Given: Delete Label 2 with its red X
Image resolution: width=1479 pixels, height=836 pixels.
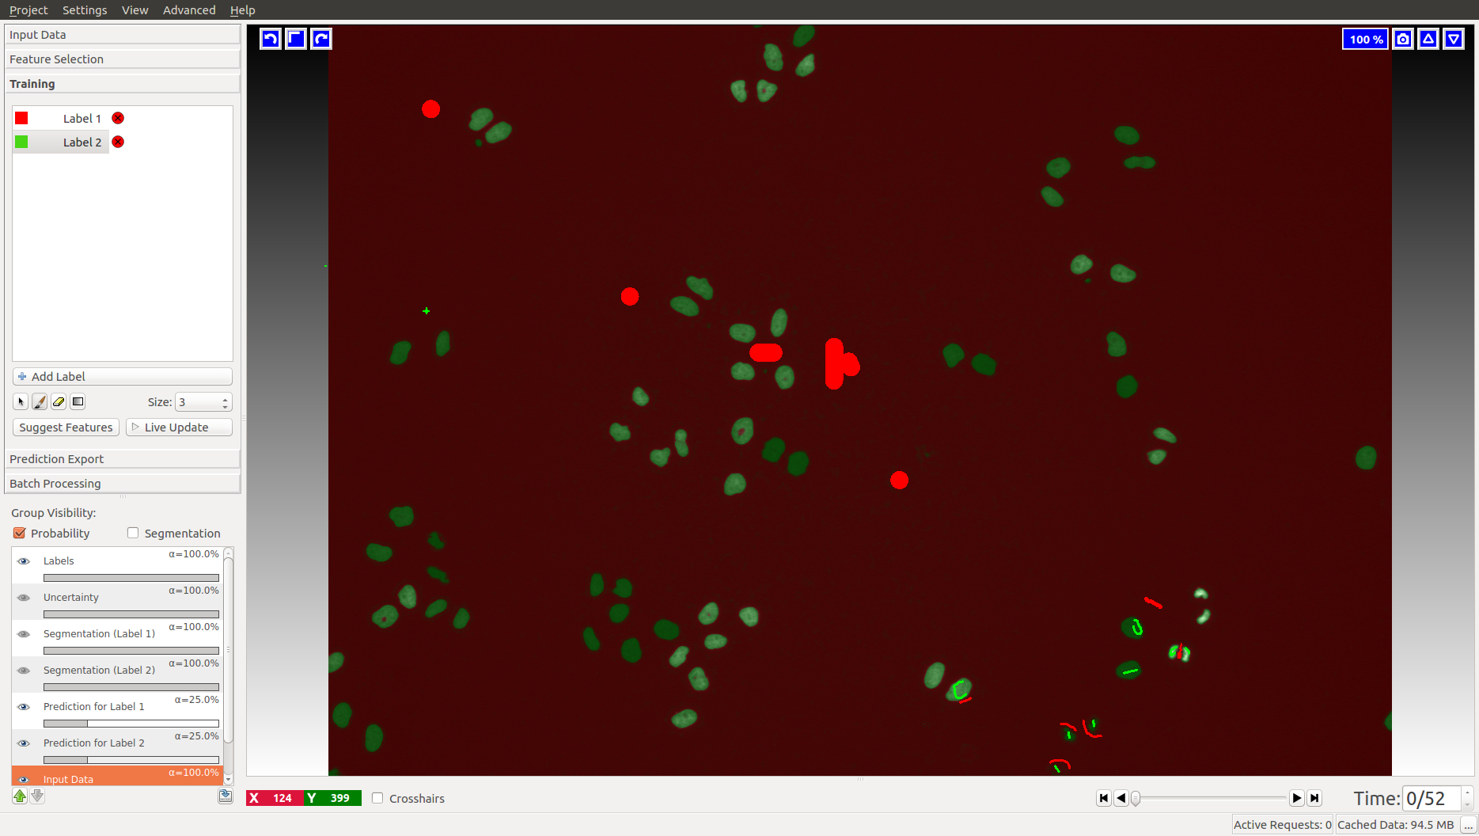Looking at the screenshot, I should tap(118, 142).
